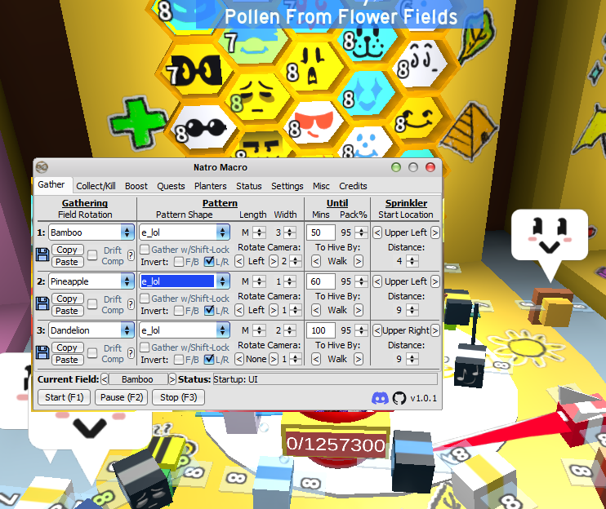Uncheck Invert L/R for Bamboo row

pos(209,262)
